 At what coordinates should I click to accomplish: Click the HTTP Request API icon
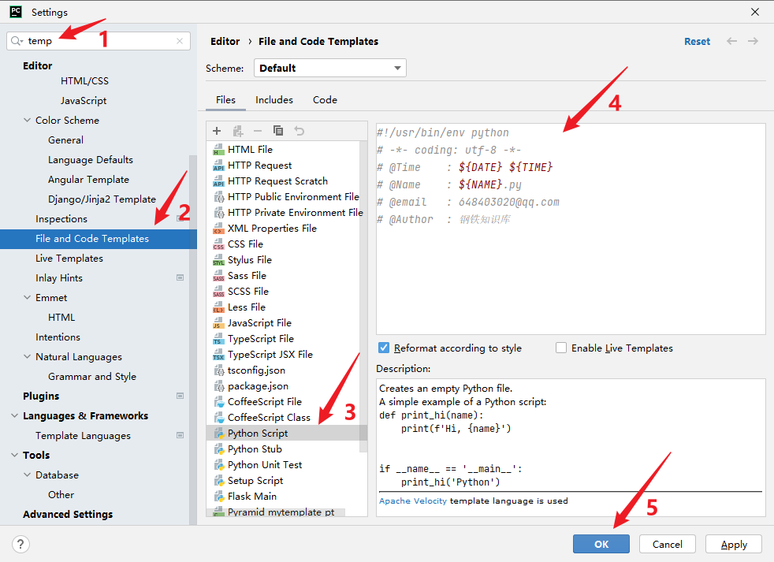[x=218, y=165]
